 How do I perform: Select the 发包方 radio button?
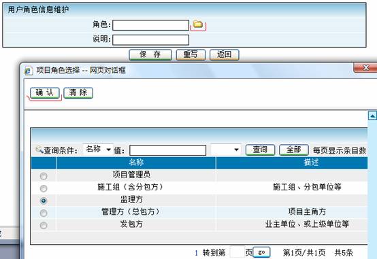pyautogui.click(x=44, y=226)
